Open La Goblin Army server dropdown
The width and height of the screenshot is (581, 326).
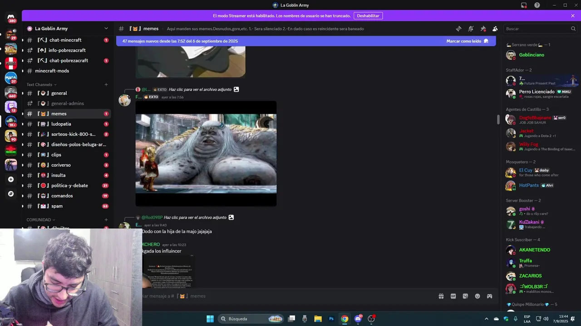pyautogui.click(x=68, y=29)
